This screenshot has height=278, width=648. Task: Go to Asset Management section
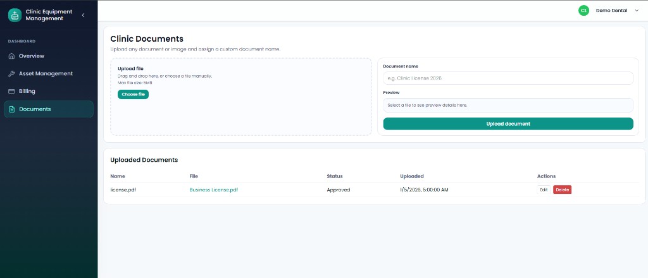point(49,74)
